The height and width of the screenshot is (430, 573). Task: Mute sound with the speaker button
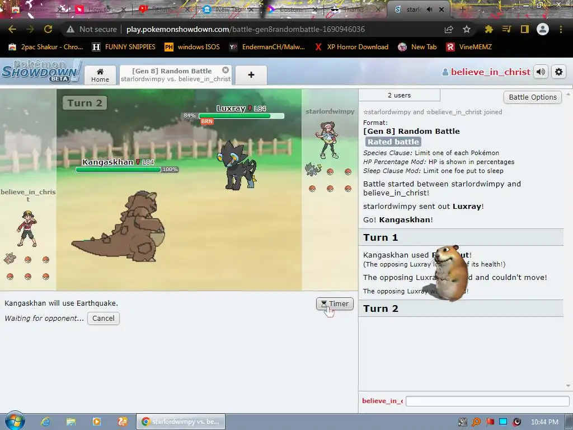coord(541,72)
